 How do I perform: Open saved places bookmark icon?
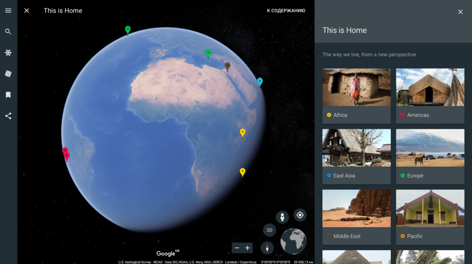[x=8, y=95]
